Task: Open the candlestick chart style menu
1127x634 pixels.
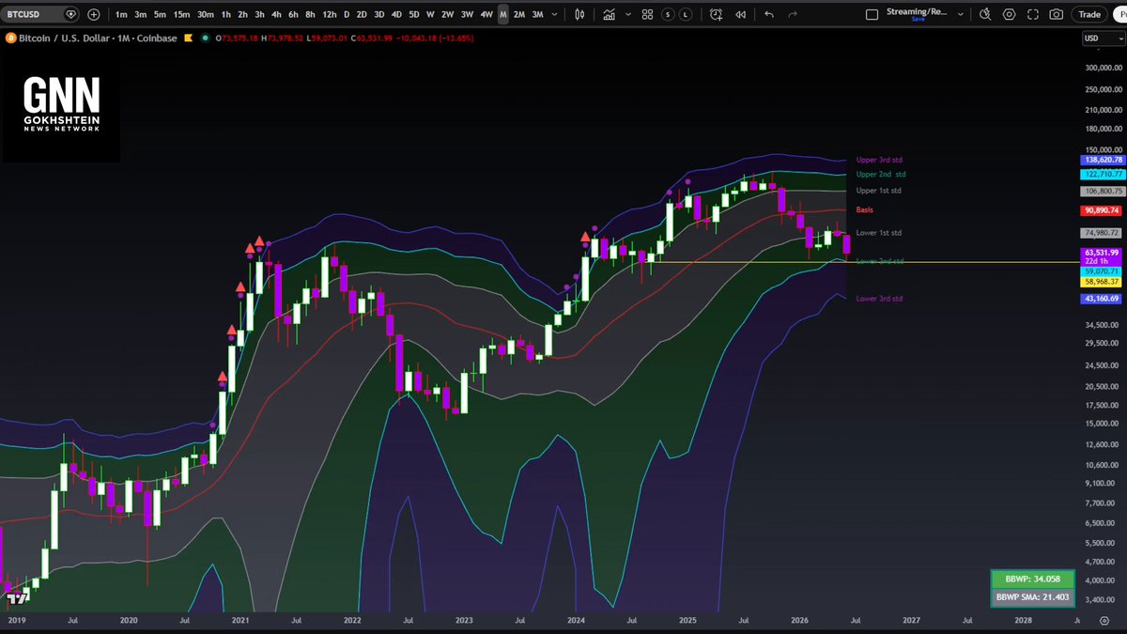Action: point(579,14)
